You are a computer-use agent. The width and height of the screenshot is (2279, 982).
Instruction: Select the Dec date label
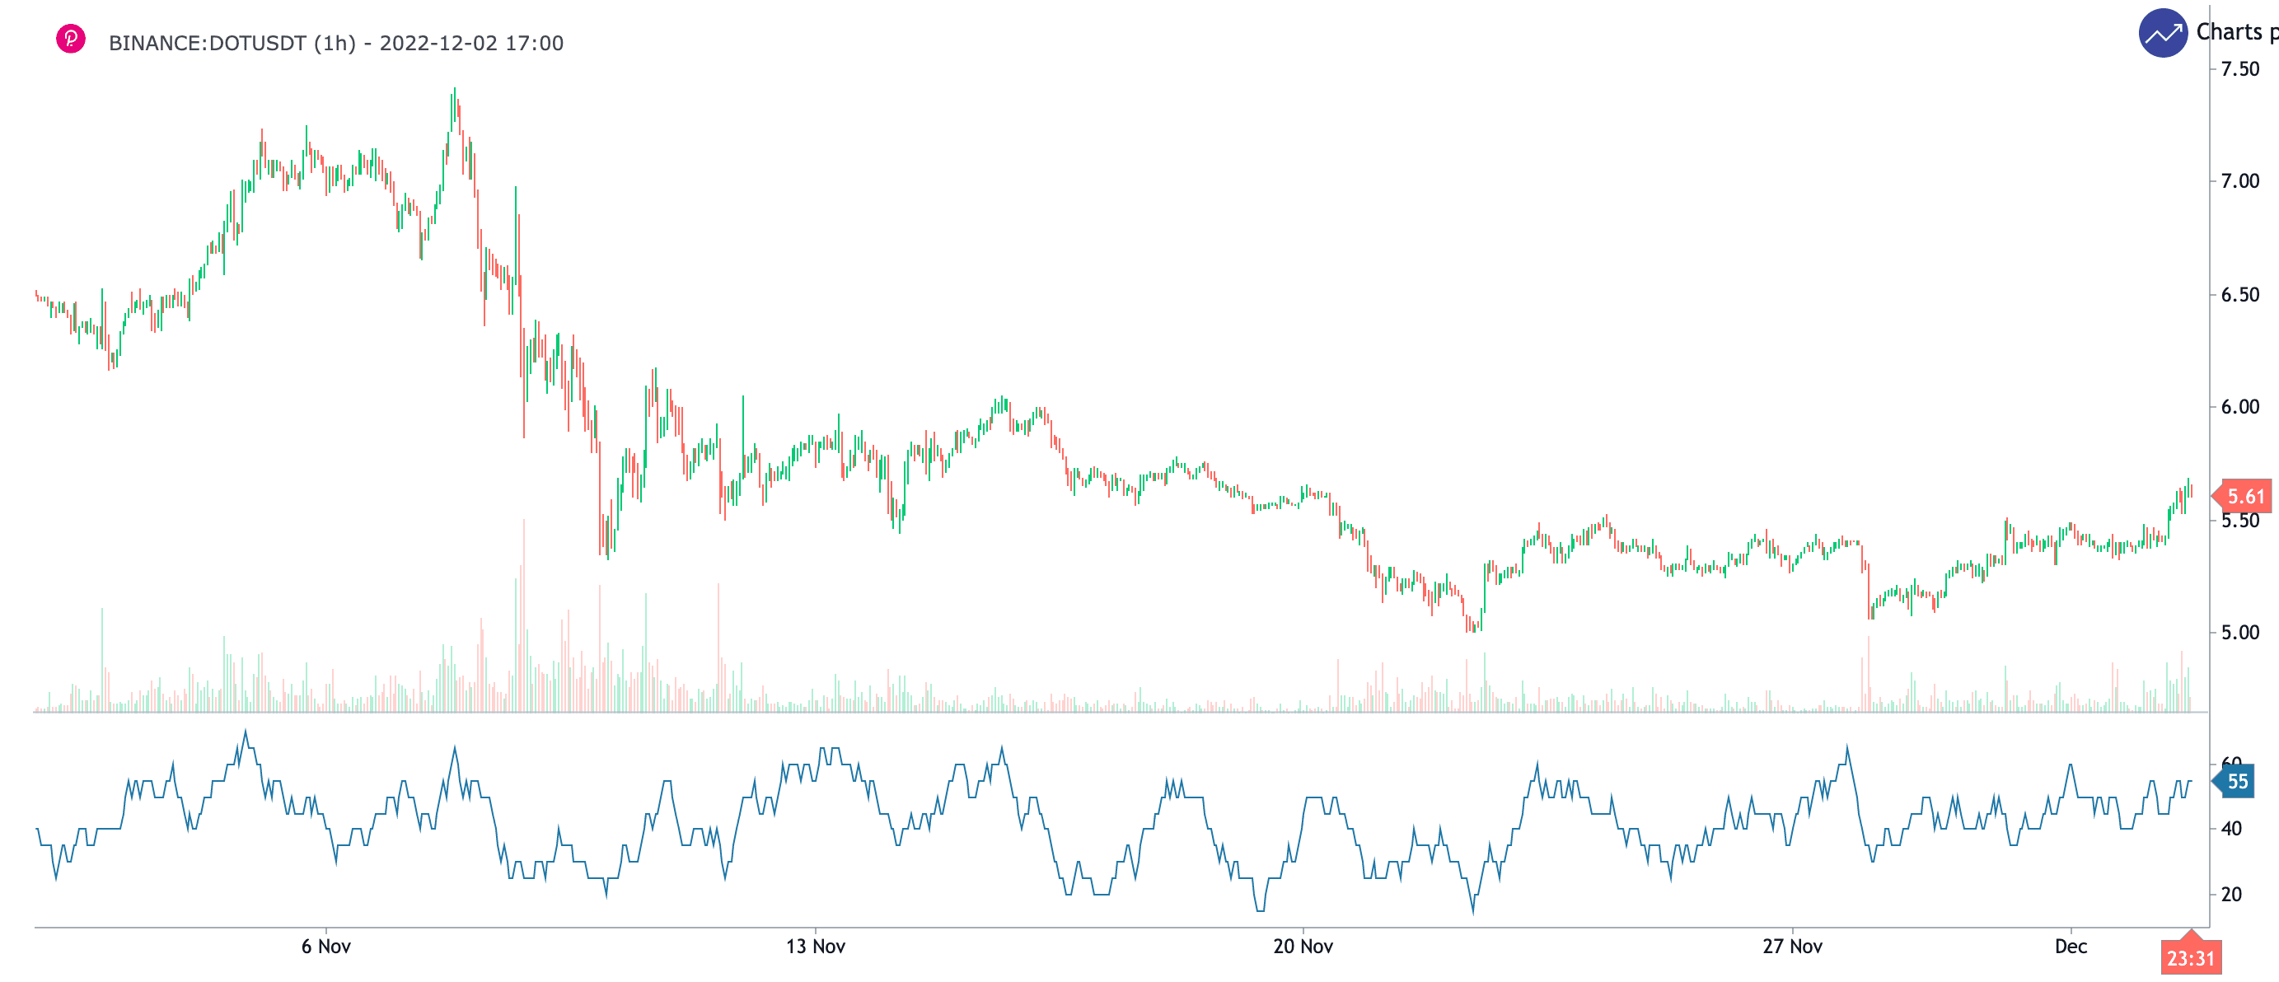tap(2071, 947)
